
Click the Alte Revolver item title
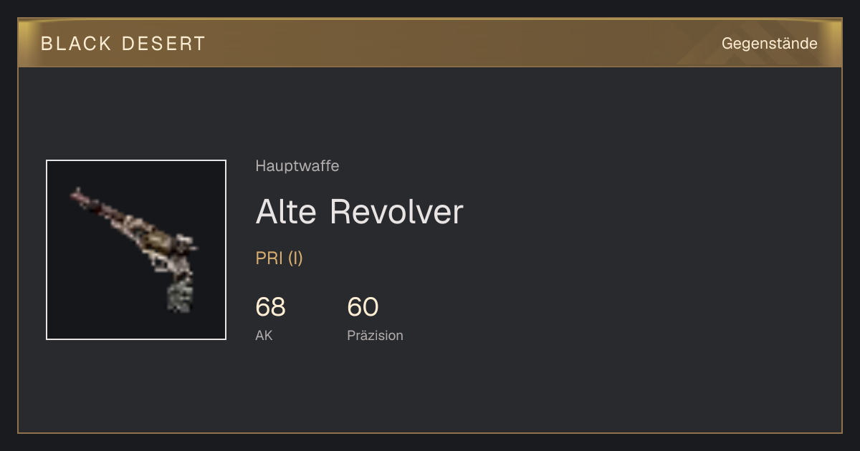coord(359,212)
